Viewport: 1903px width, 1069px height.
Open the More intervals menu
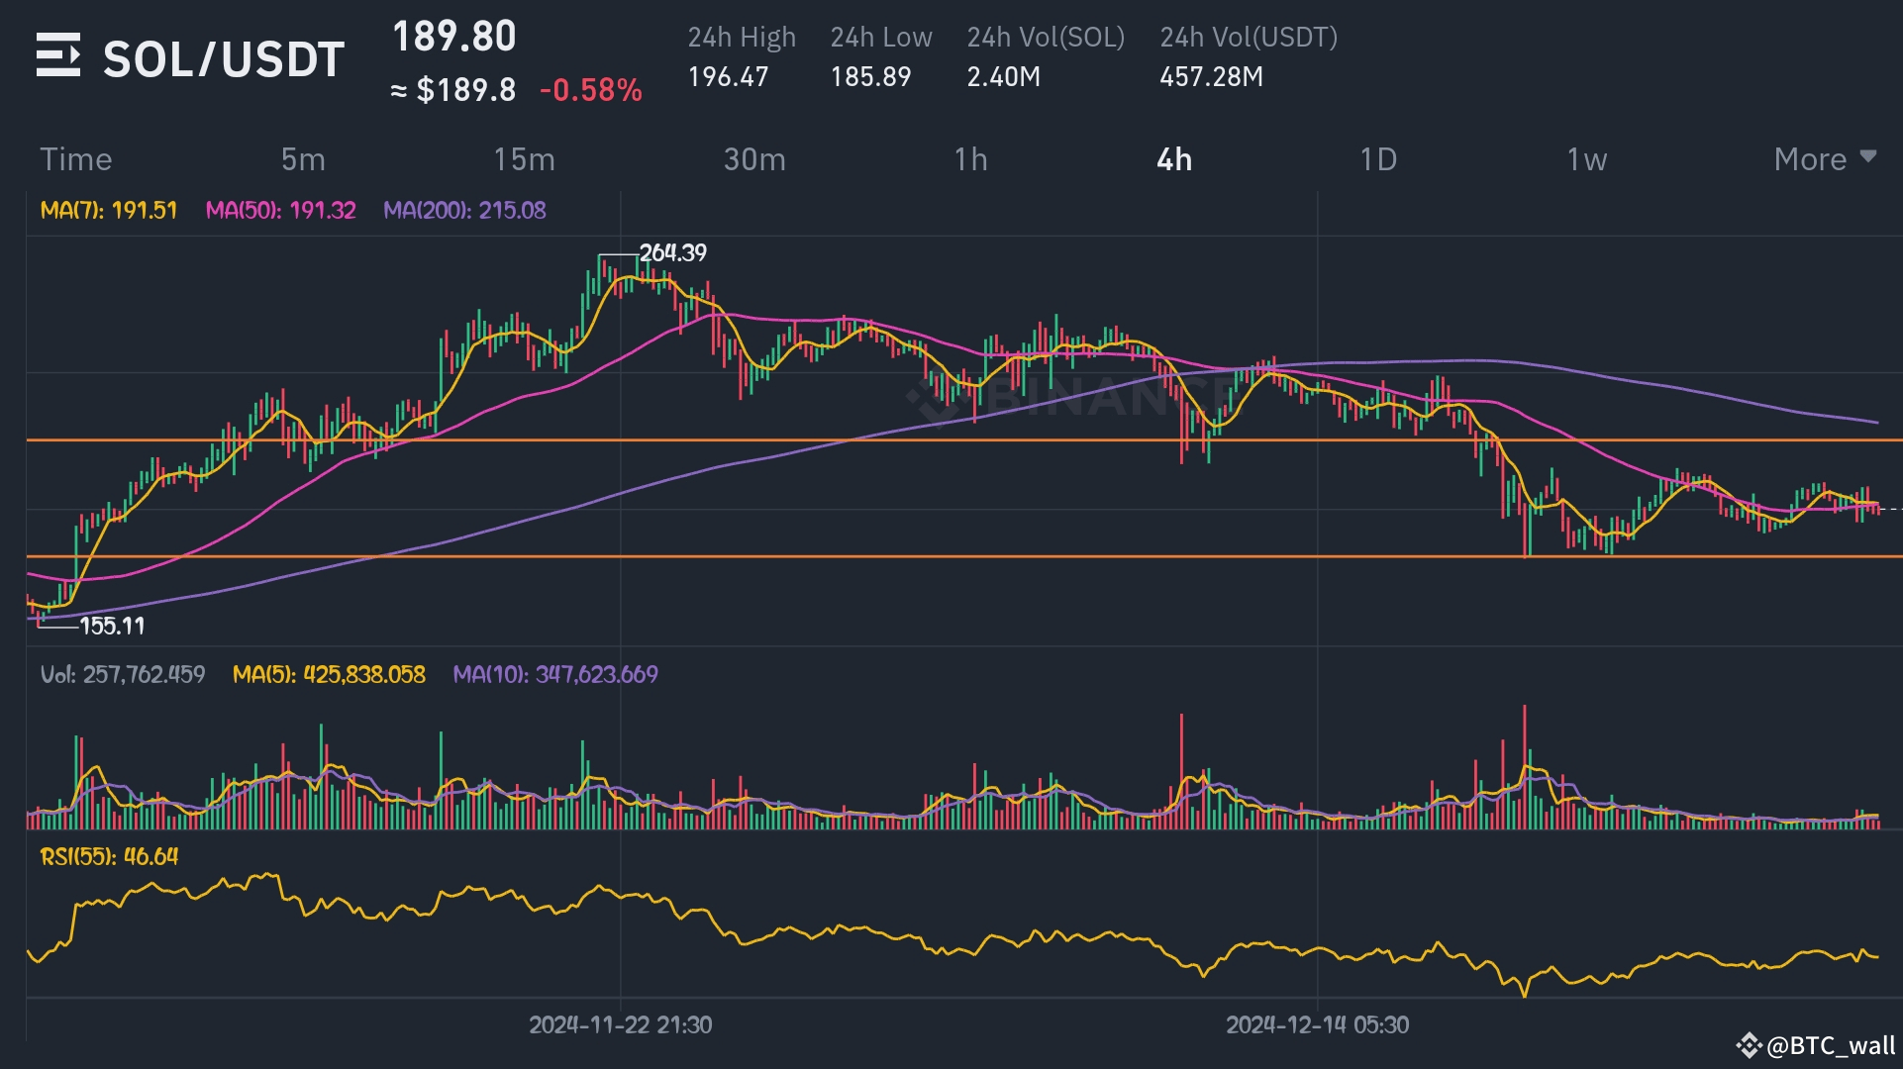[1809, 159]
